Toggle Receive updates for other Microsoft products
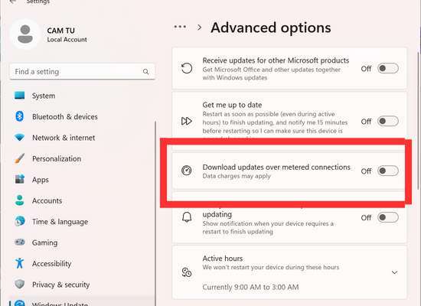421x306 pixels. (x=388, y=68)
